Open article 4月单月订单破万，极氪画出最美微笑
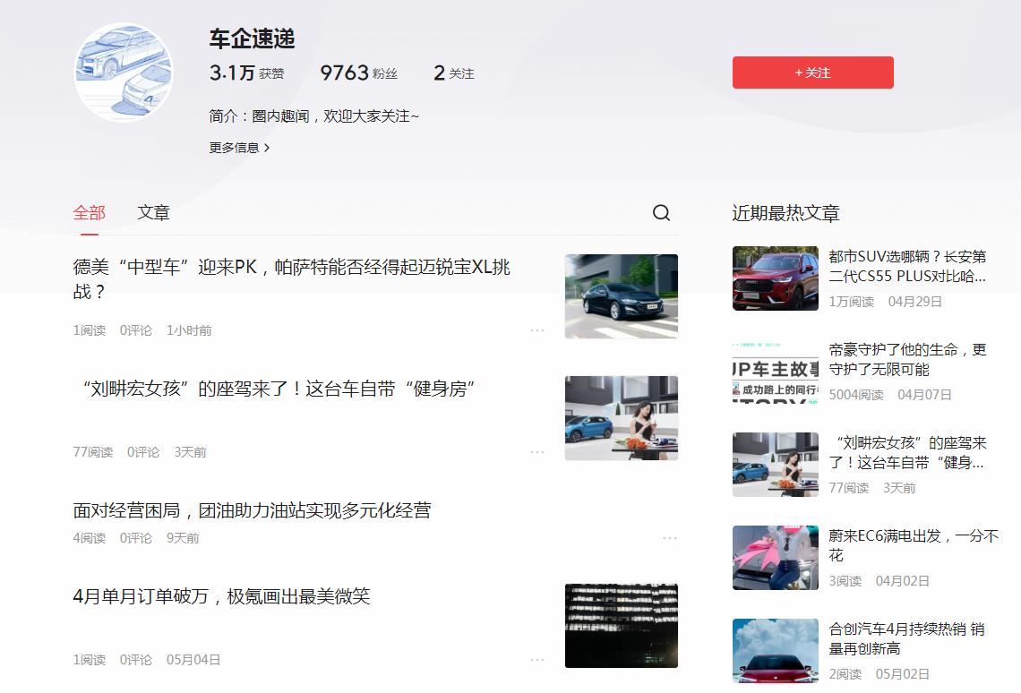The image size is (1021, 693). click(x=221, y=596)
